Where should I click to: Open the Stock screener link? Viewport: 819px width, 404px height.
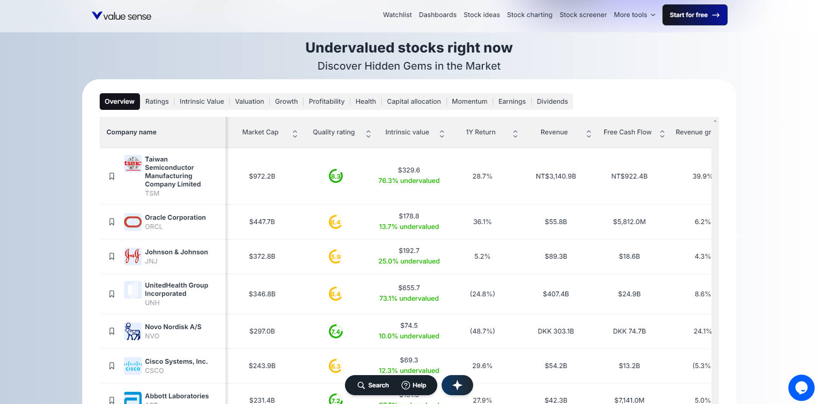583,15
